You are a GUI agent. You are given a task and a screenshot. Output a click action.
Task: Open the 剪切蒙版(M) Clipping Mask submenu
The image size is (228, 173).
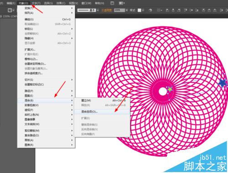[46, 131]
